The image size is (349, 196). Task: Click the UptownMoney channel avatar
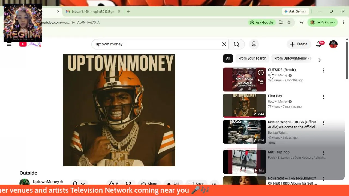click(25, 182)
